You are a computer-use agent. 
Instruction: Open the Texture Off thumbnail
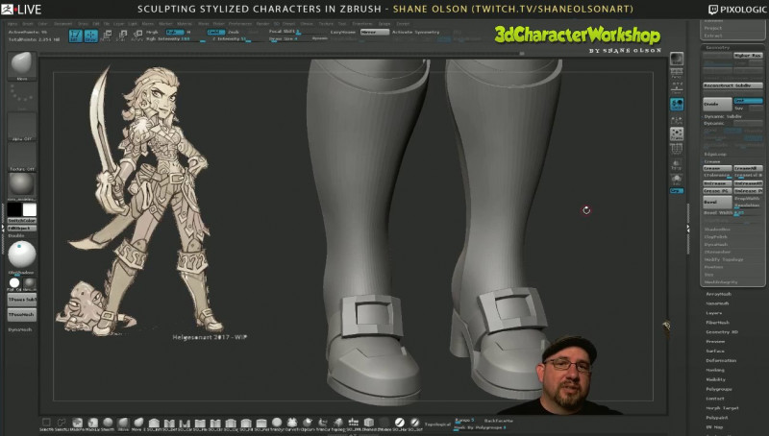coord(22,157)
